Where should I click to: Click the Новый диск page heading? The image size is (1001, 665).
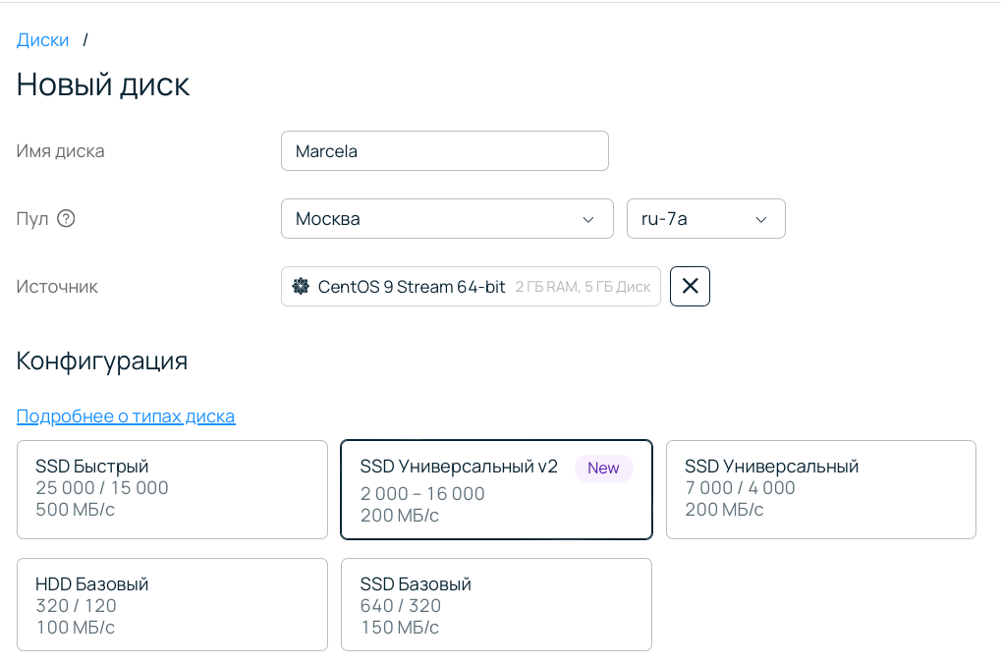coord(103,84)
